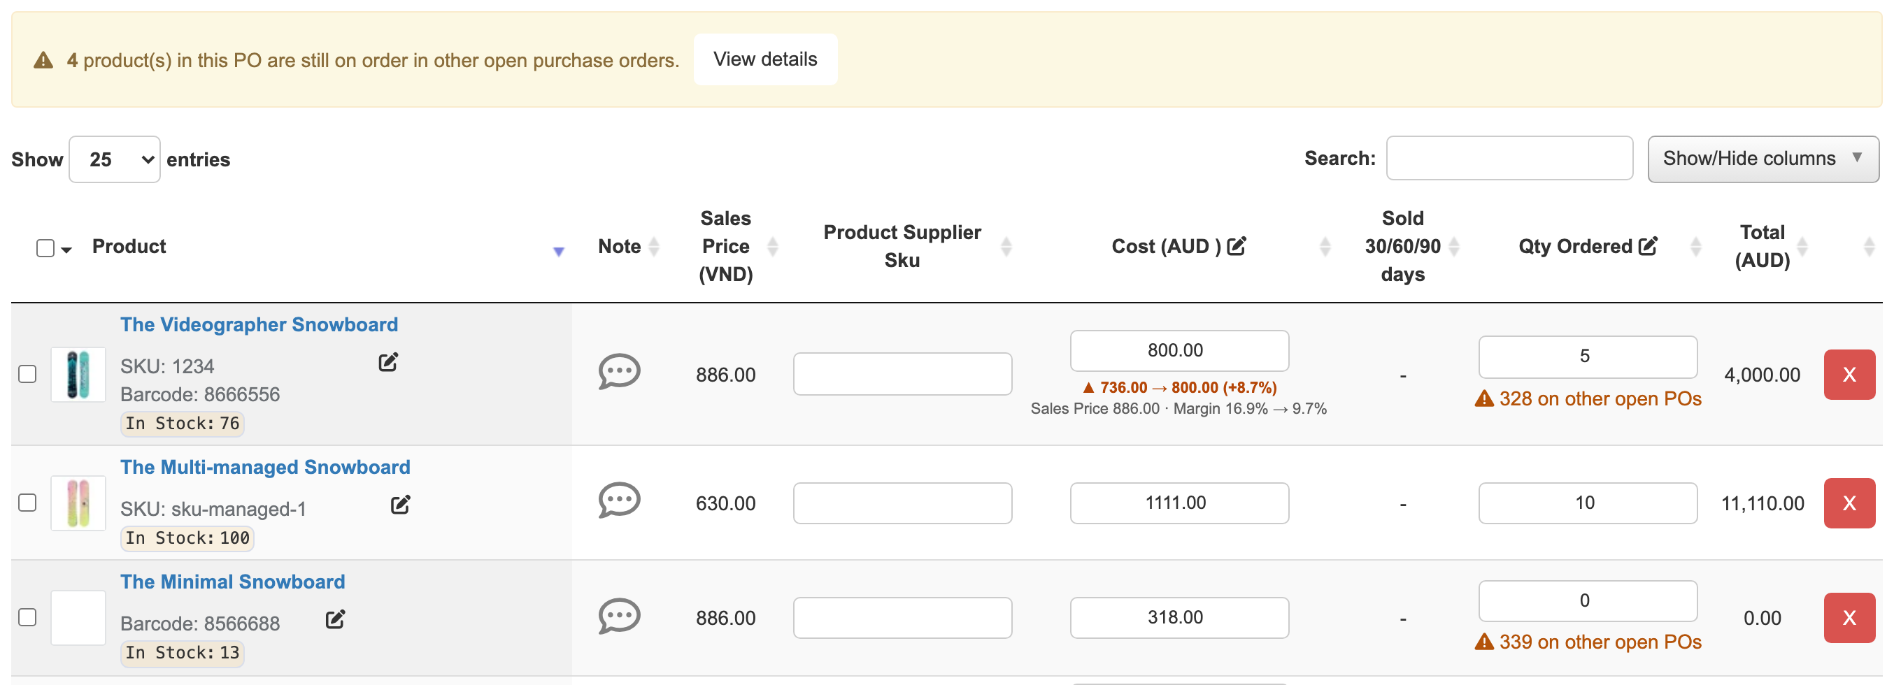Select The Multi-managed Snowboard checkbox
The width and height of the screenshot is (1894, 685).
tap(27, 502)
